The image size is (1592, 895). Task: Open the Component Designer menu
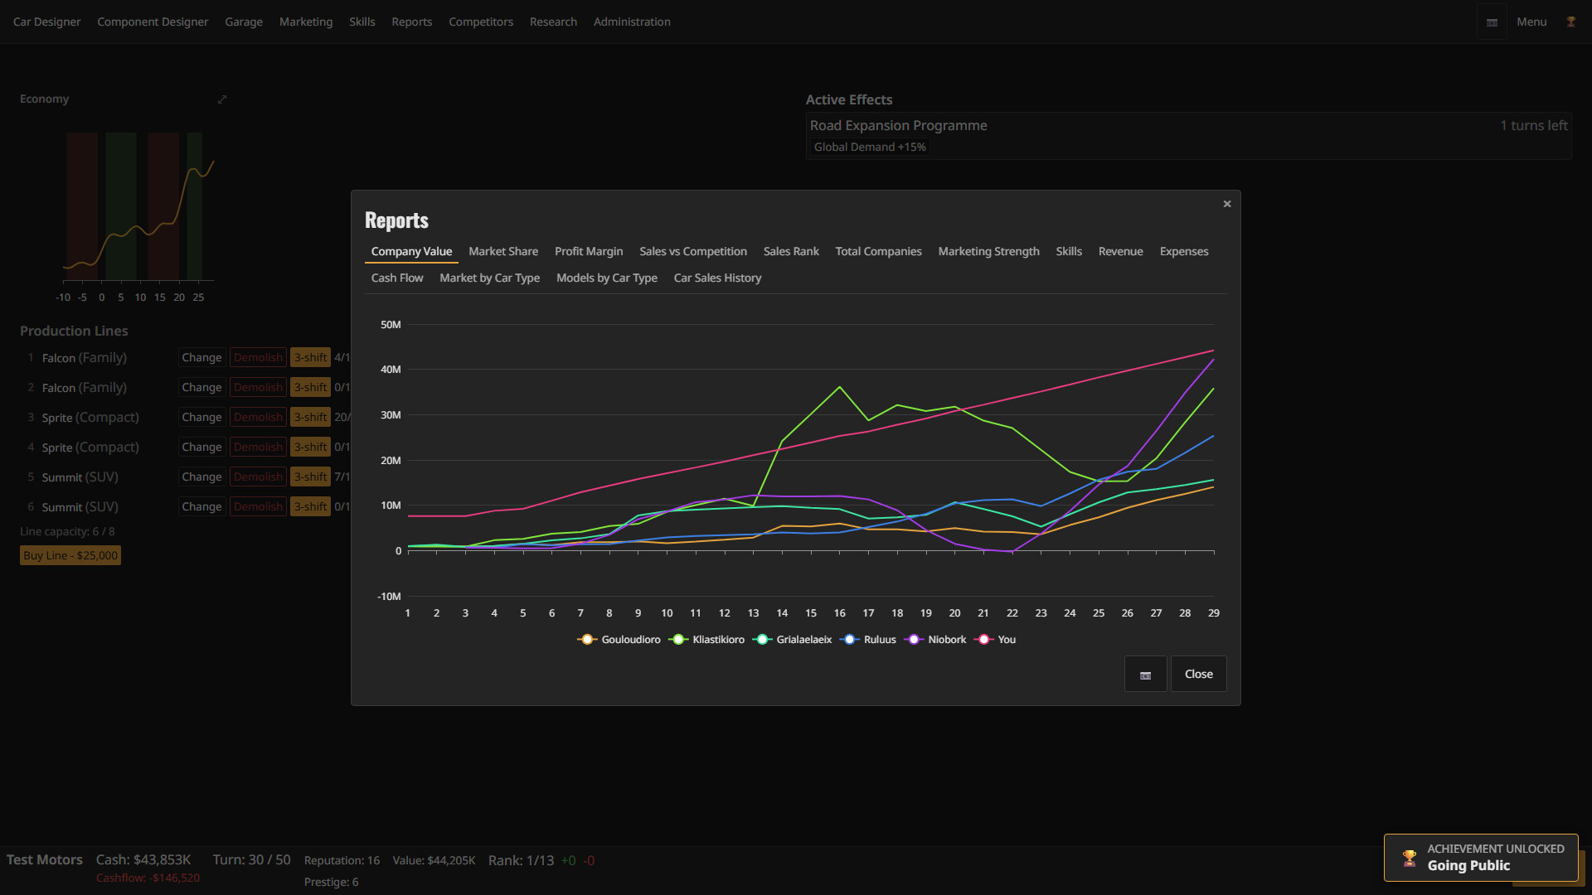[x=153, y=22]
